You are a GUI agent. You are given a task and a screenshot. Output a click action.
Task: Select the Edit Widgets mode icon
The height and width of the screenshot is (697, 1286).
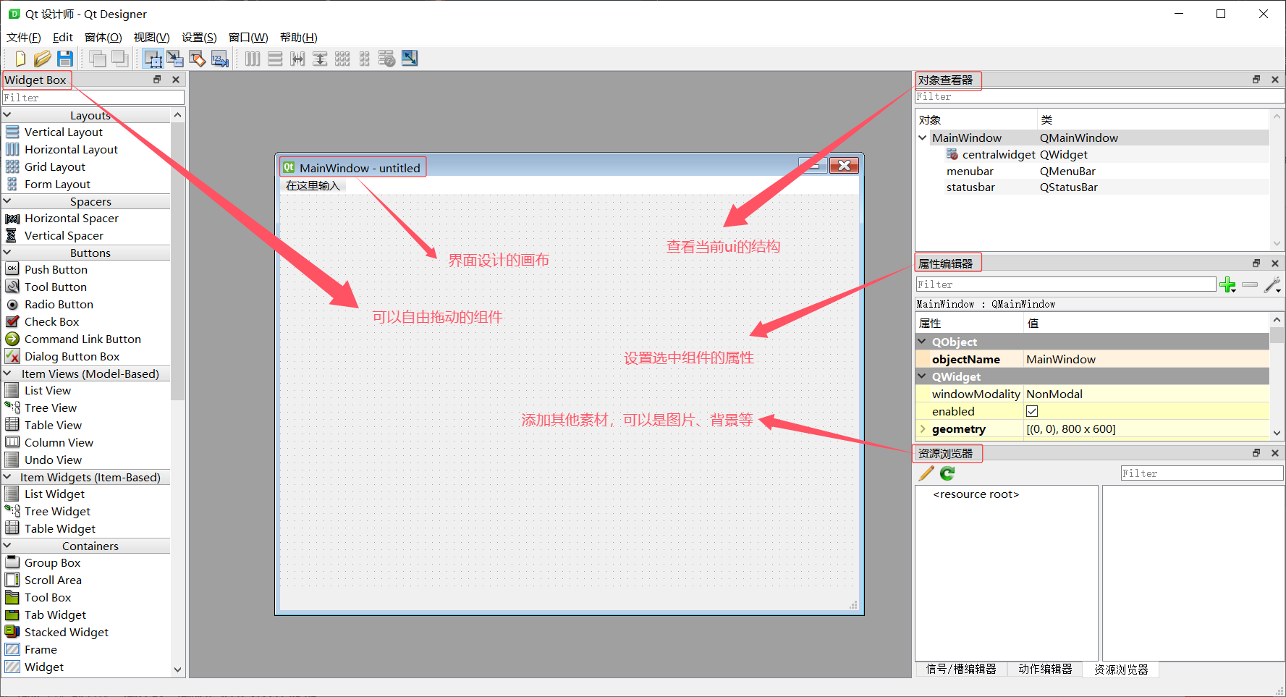coord(153,59)
